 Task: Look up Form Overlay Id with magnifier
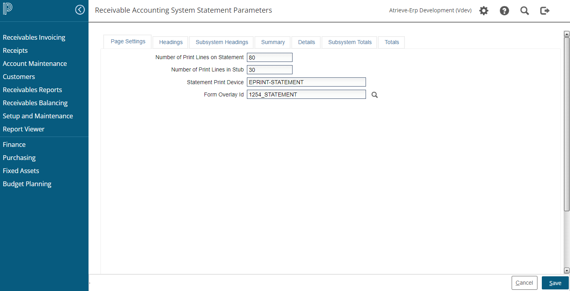[374, 95]
